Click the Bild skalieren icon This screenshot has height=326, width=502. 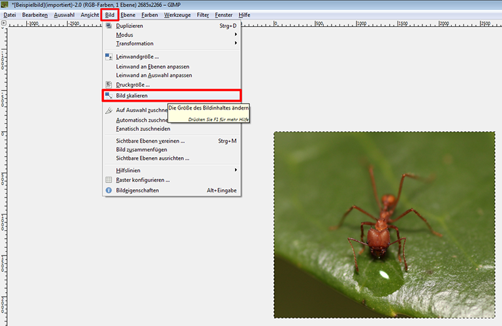[109, 96]
